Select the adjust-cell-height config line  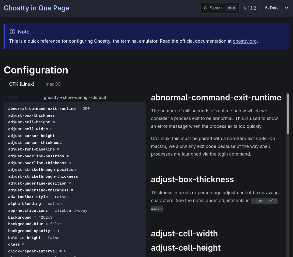pos(32,122)
